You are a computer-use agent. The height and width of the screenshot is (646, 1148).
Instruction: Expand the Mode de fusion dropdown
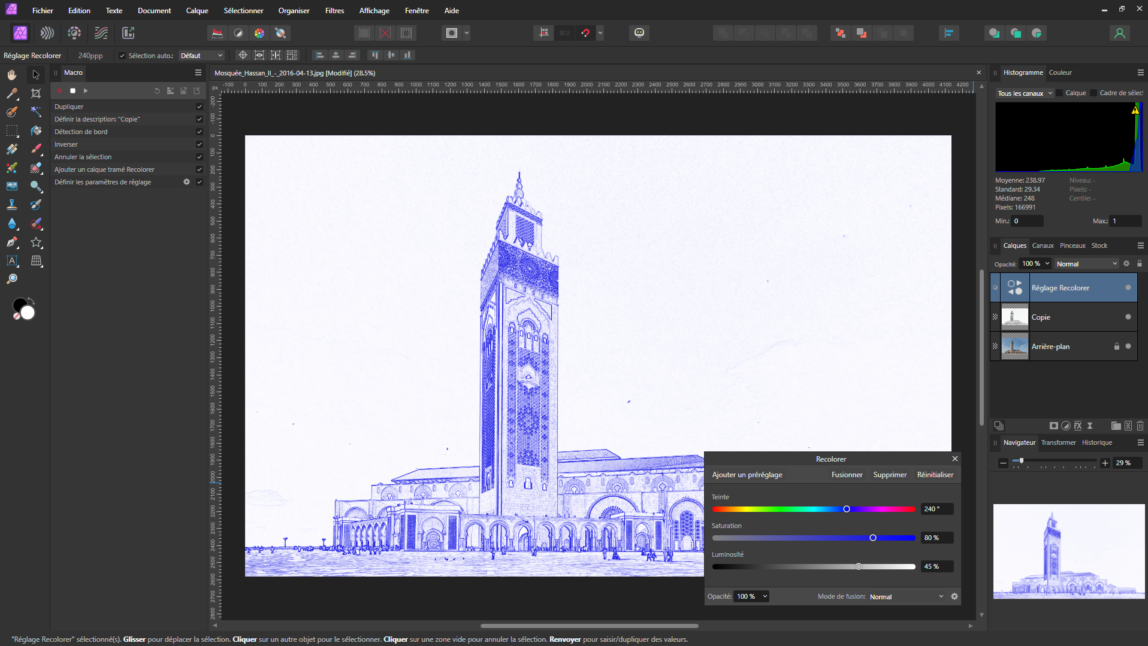[906, 597]
